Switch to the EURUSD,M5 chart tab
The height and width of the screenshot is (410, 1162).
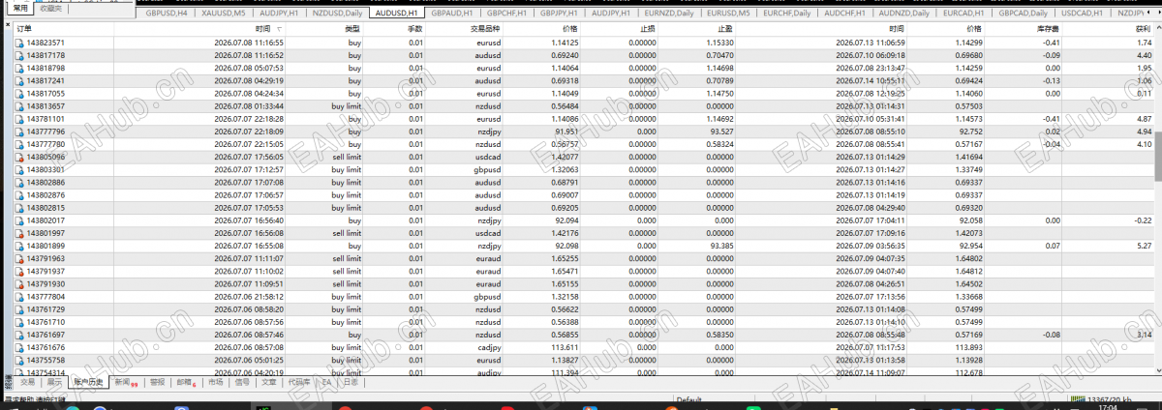coord(728,14)
